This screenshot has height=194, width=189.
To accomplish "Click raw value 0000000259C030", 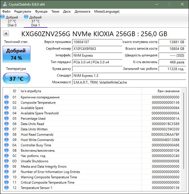I will point(166,129).
